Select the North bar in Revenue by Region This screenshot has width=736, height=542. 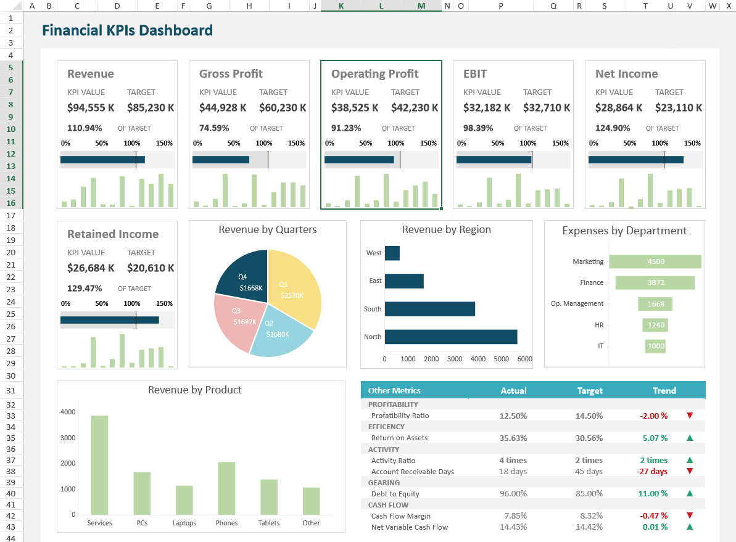click(450, 337)
